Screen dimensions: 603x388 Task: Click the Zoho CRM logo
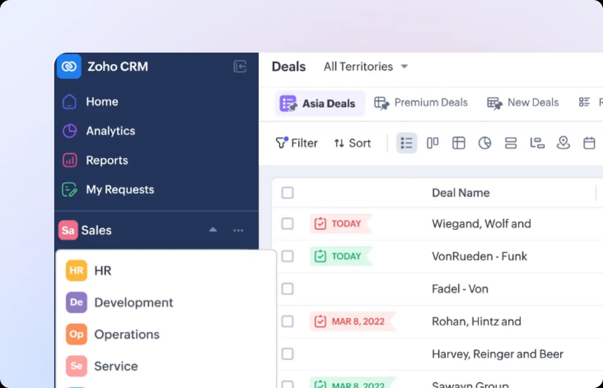[69, 66]
